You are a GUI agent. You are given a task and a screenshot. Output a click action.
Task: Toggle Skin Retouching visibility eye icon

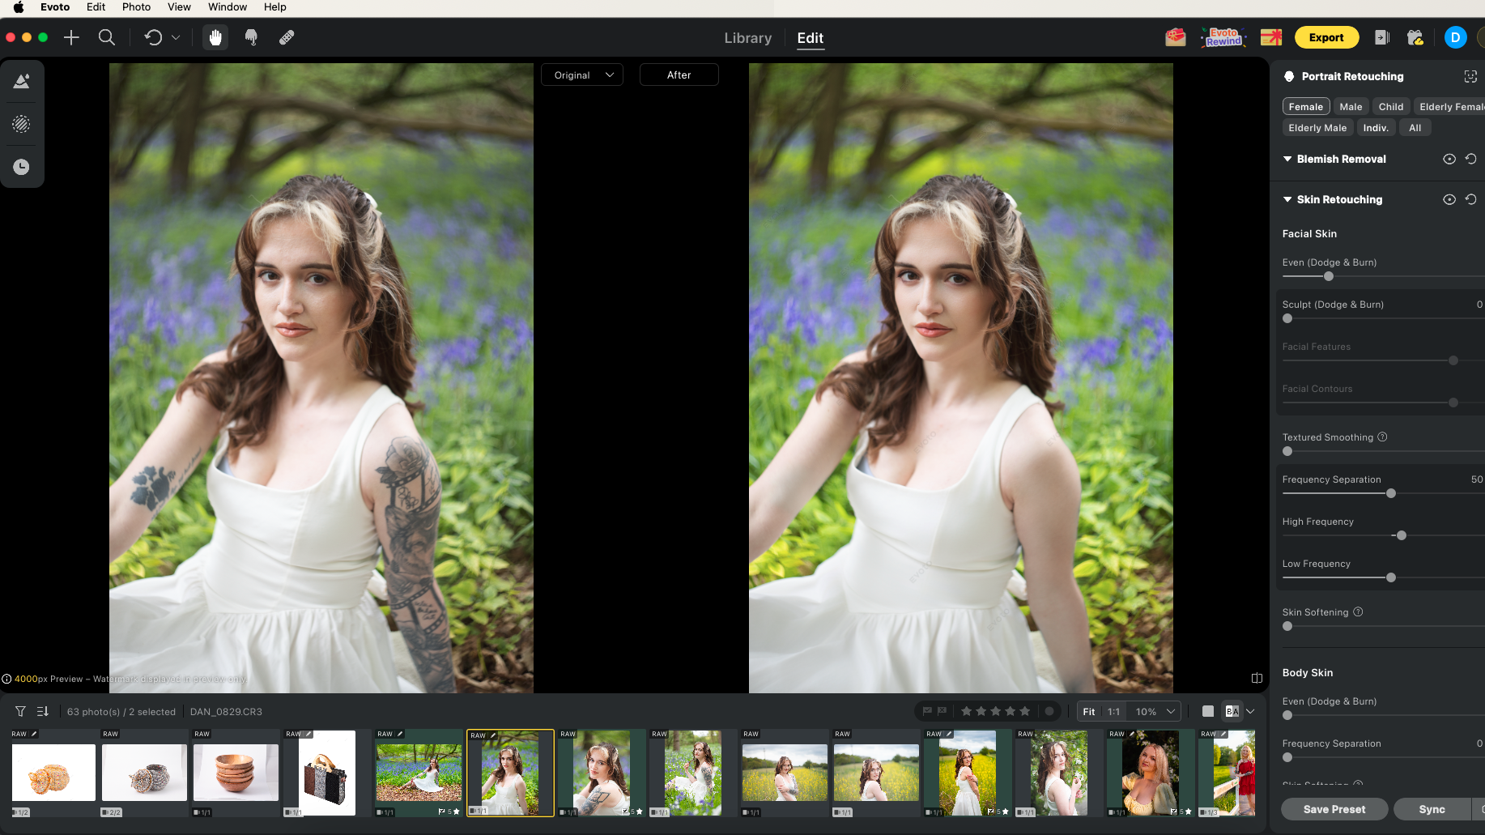[x=1449, y=199]
